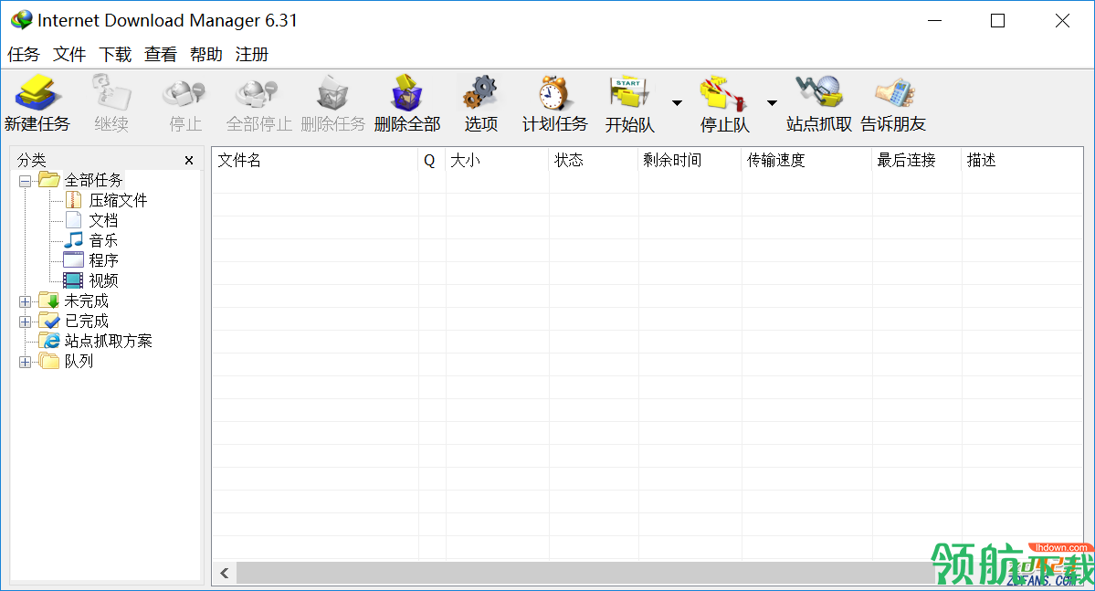
Task: Click the 新建任务 (new task) toolbar icon
Action: click(37, 93)
